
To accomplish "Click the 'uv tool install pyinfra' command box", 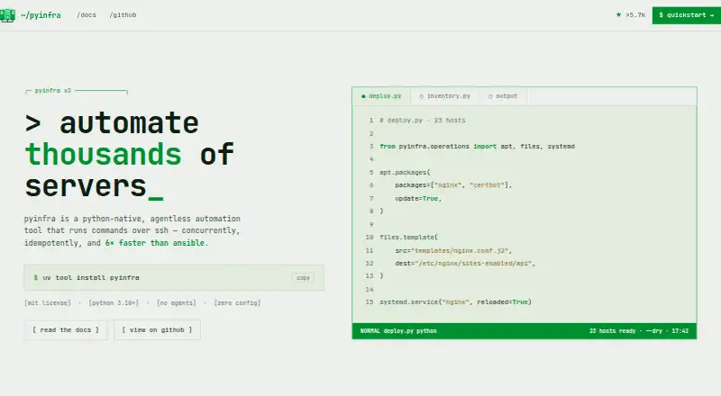I will tap(174, 277).
